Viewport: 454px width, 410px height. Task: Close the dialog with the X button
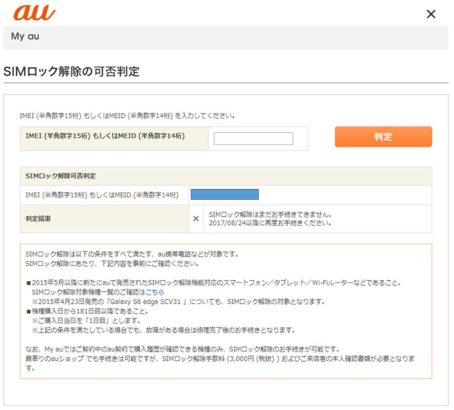point(431,14)
